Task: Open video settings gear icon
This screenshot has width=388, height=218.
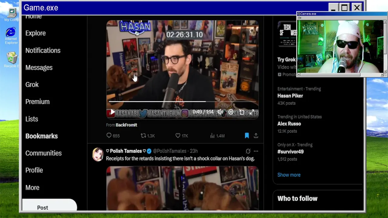Action: click(x=231, y=112)
